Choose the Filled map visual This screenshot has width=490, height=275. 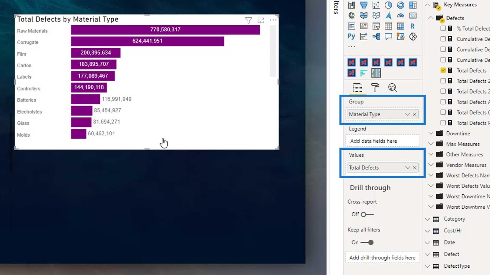click(x=364, y=16)
